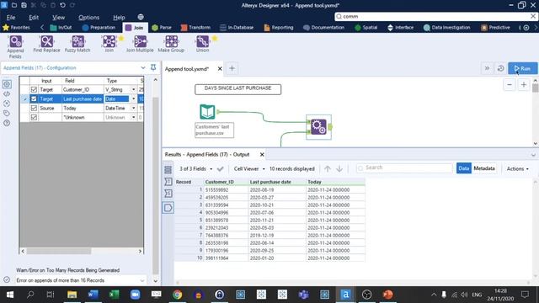This screenshot has height=303, width=539.
Task: Select the first input anchor results icon
Action: tap(168, 182)
